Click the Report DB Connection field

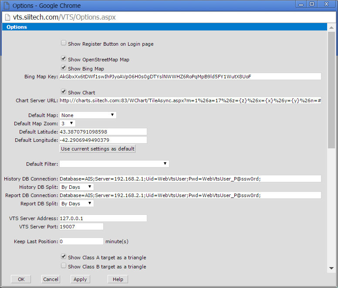pos(190,195)
